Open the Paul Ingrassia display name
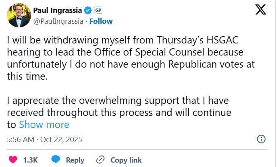The height and width of the screenshot is (167, 277). [x=57, y=10]
